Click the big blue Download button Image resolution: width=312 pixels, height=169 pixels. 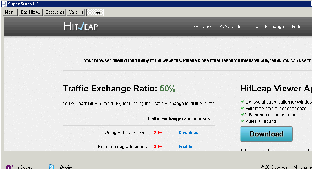[266, 134]
